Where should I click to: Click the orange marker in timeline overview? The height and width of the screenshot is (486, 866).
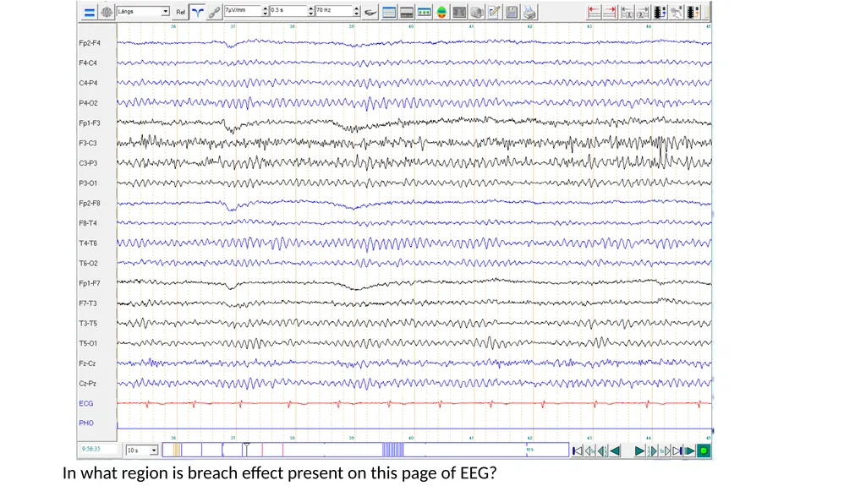click(x=176, y=450)
